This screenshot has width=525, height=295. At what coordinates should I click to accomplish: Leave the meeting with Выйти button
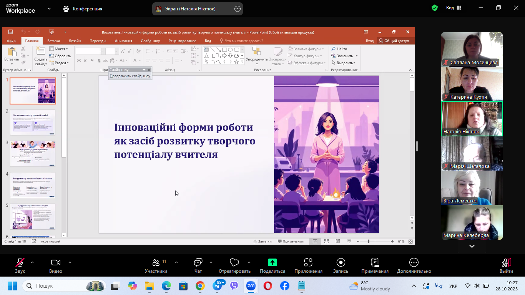(x=506, y=265)
